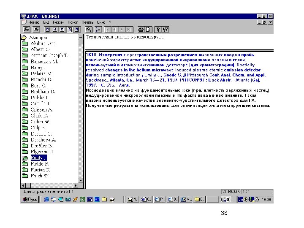The width and height of the screenshot is (304, 228).
Task: Open the Режим menu
Action: [59, 22]
